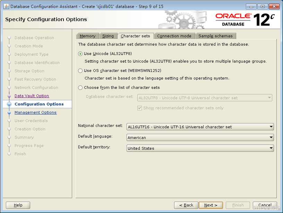
Task: Click Storage Option step label
Action: click(29, 71)
